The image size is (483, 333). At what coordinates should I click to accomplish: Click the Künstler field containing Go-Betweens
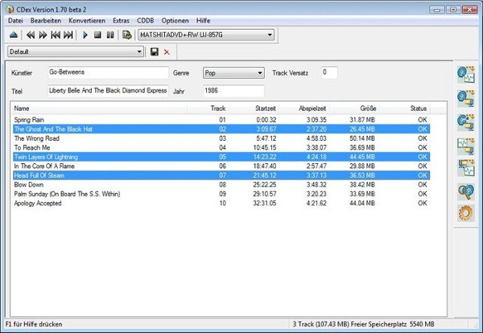coord(106,72)
